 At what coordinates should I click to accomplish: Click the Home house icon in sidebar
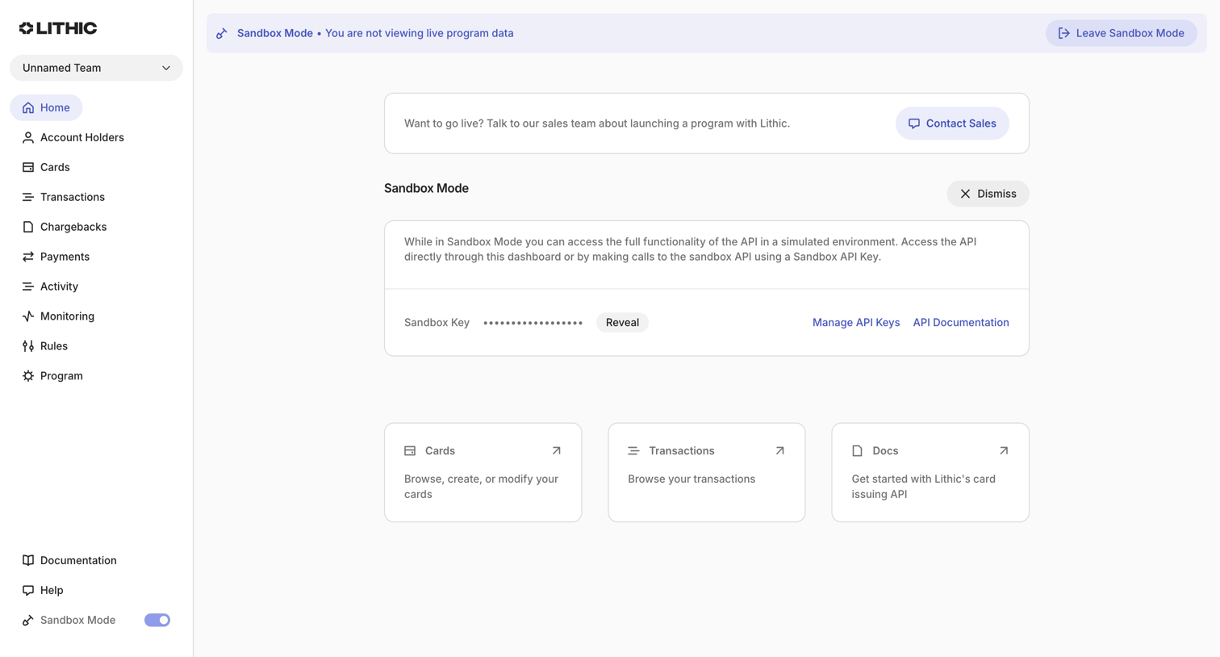pos(28,107)
